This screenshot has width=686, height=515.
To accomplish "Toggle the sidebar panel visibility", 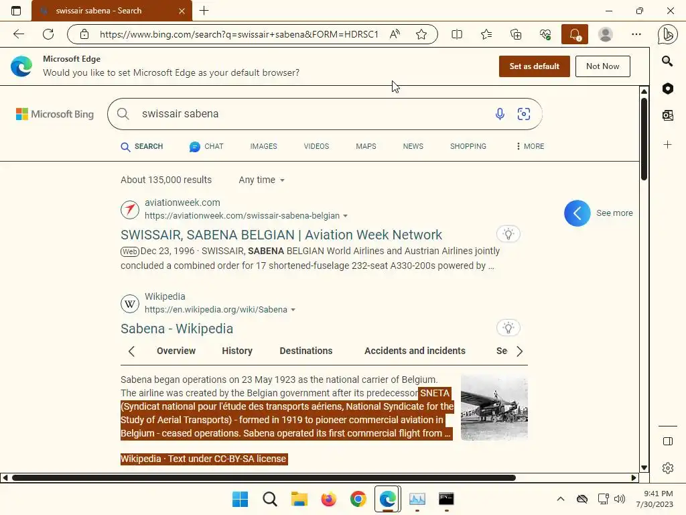I will click(668, 441).
